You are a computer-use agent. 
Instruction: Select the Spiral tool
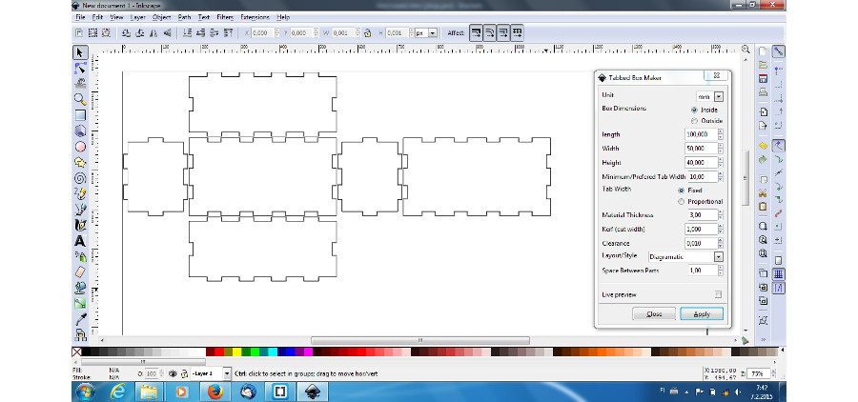click(80, 178)
